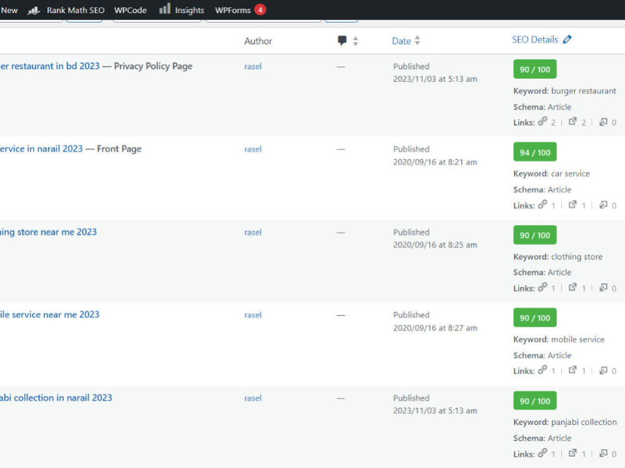Viewport: 625px width, 468px height.
Task: Open burger restaurant in bd 2023 page
Action: pos(49,66)
